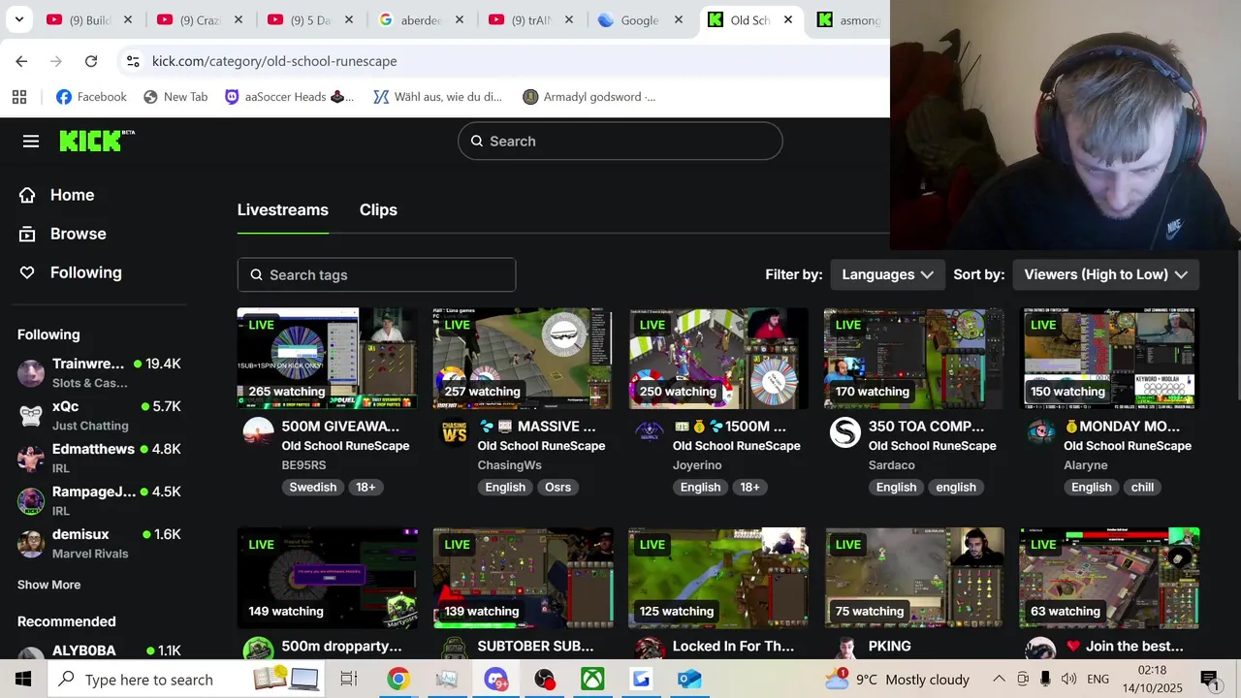
Task: Open Chrome from the taskbar
Action: point(398,679)
